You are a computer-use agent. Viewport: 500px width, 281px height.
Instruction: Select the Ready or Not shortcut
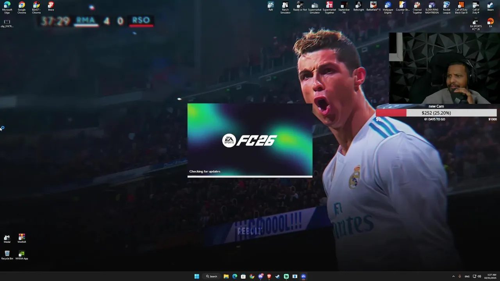(300, 7)
